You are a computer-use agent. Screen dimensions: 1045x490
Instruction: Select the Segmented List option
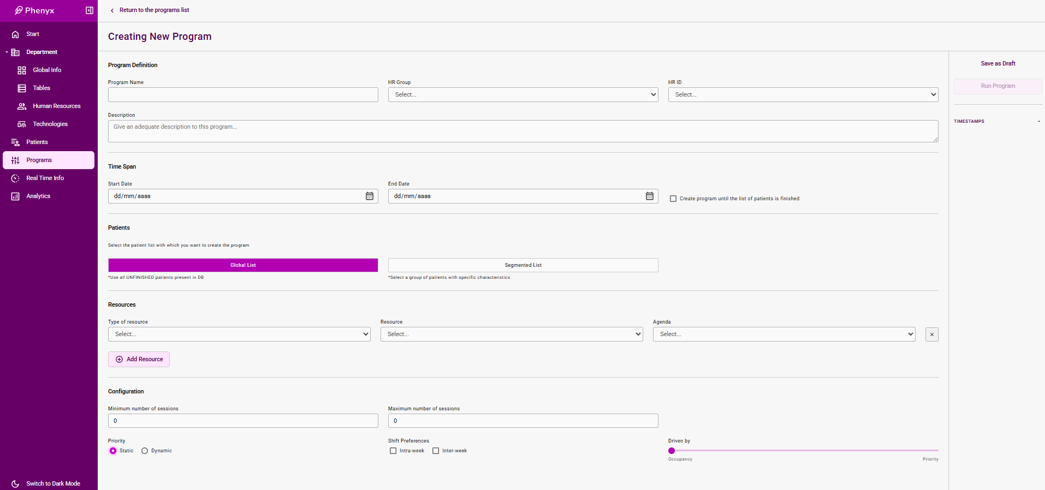(522, 265)
